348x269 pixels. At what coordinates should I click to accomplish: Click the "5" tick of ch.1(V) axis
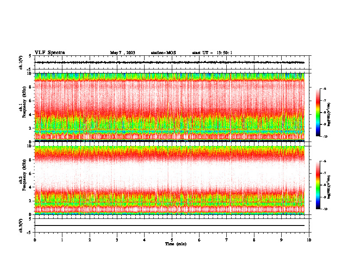(x=30, y=56)
